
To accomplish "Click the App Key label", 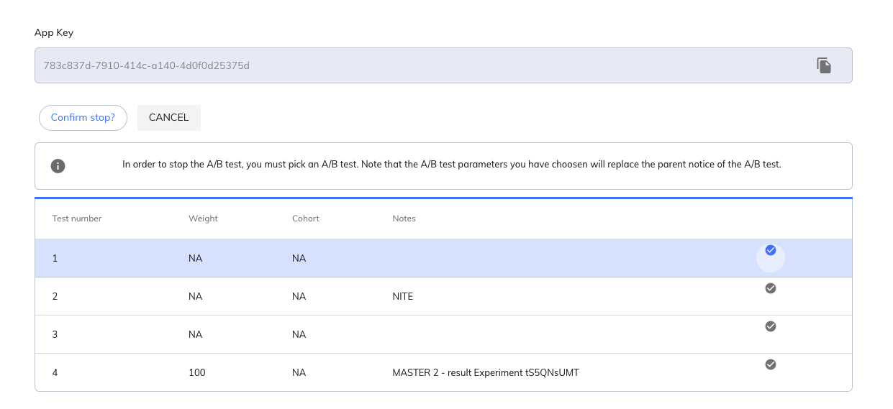I will [54, 32].
